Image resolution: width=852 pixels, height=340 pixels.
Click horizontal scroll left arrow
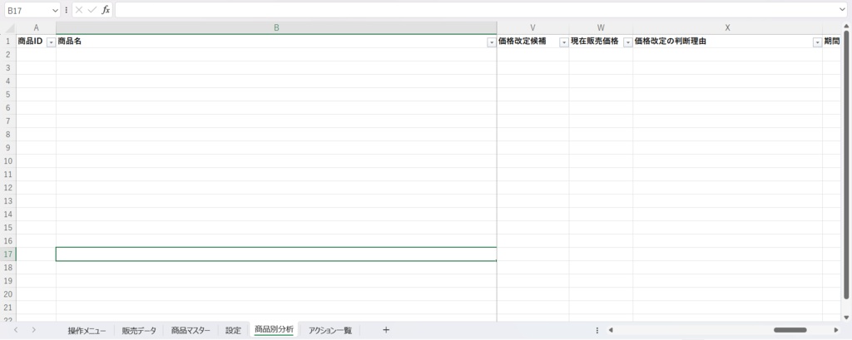(610, 330)
